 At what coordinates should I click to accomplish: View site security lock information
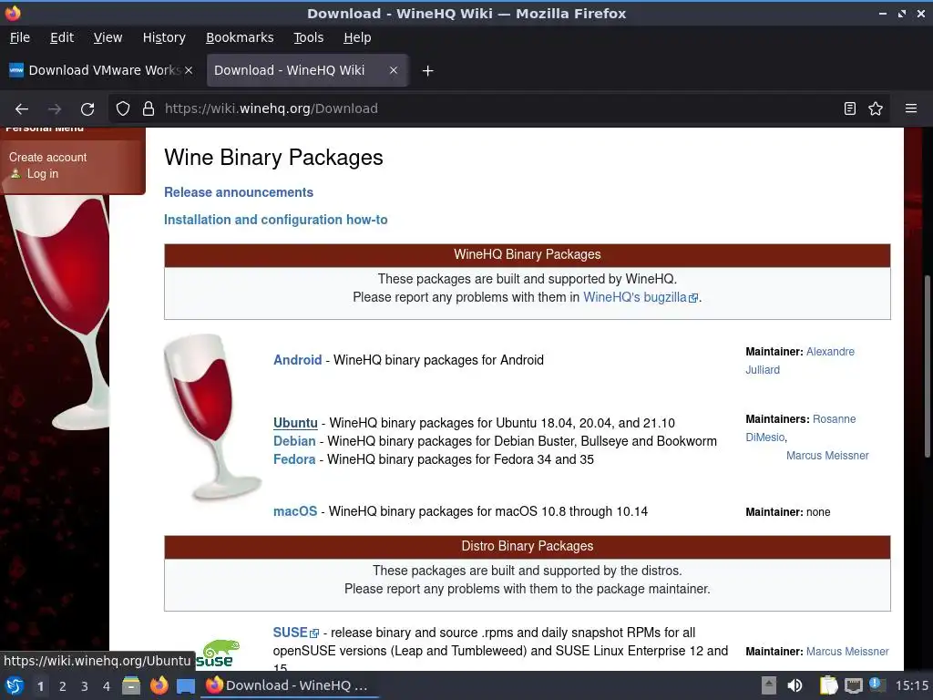(x=149, y=108)
